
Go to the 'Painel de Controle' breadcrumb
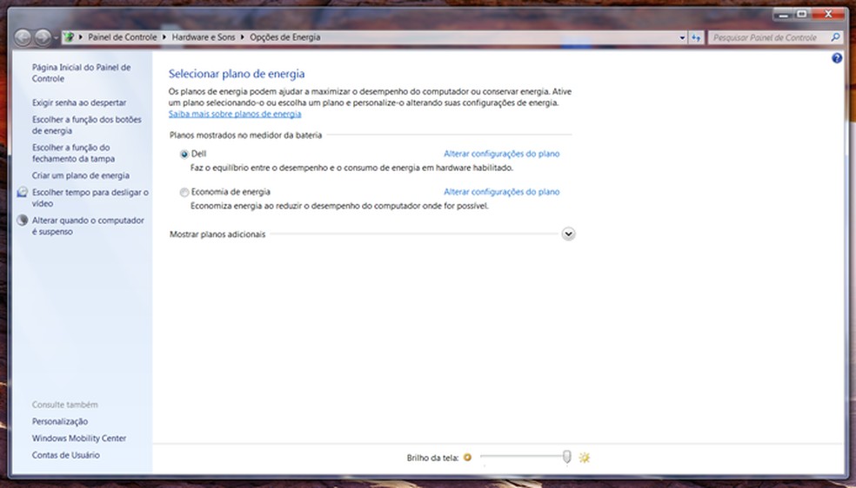click(123, 37)
